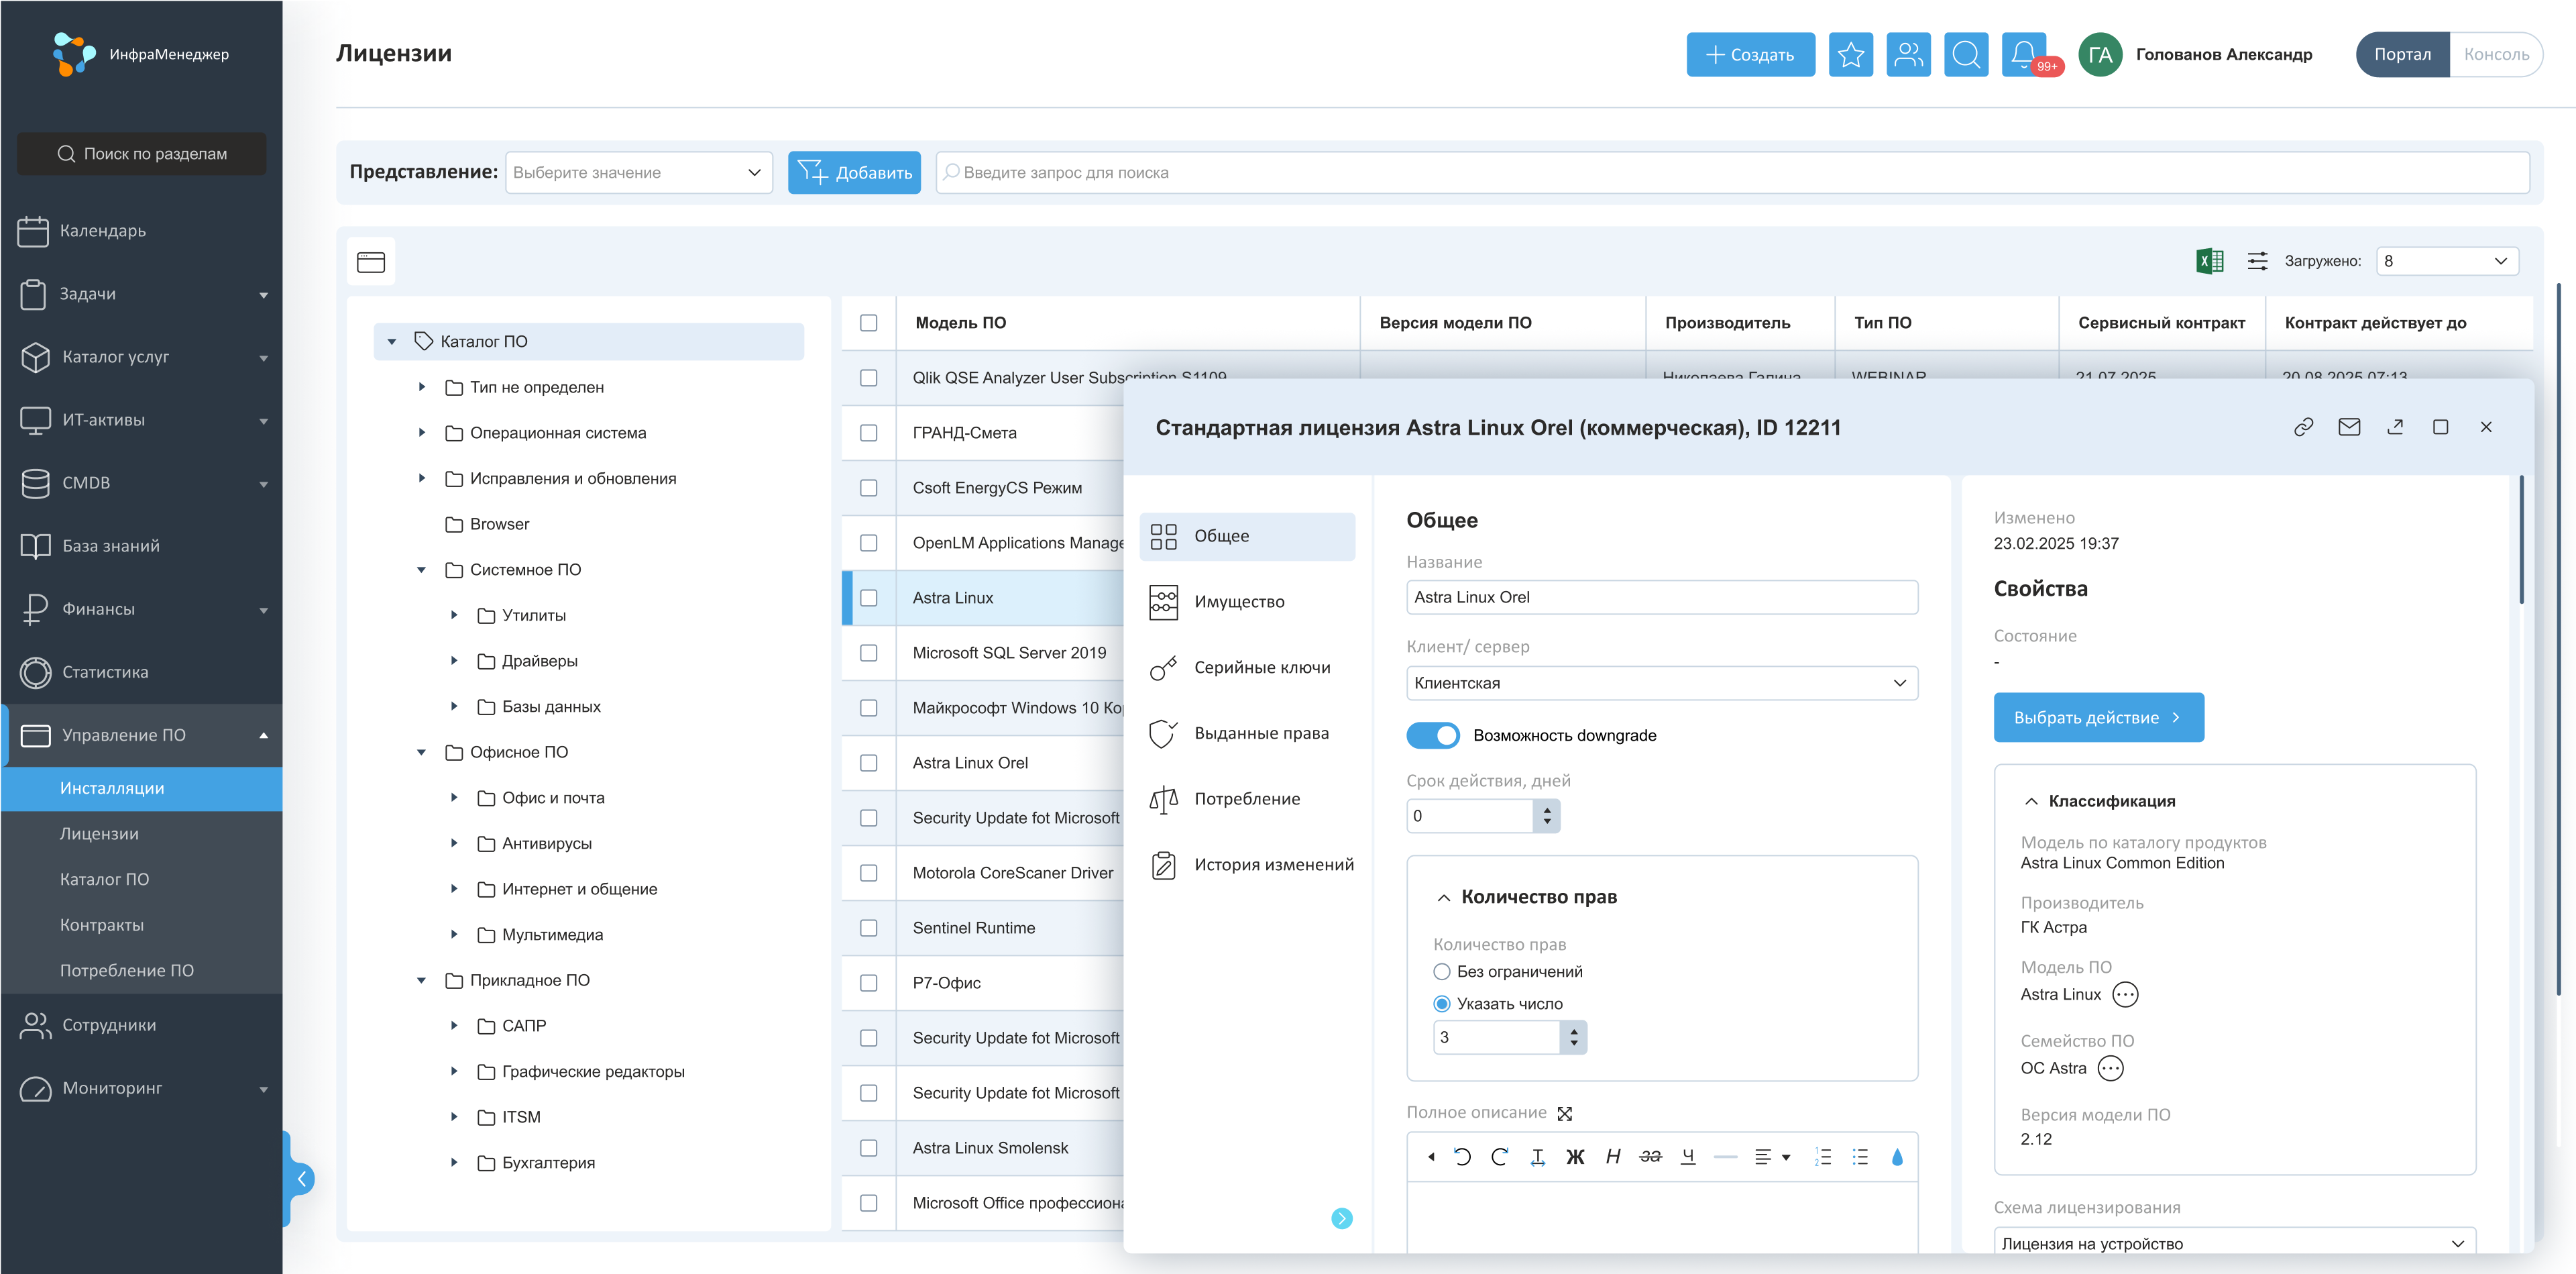Open the favorites star icon

pyautogui.click(x=1850, y=54)
